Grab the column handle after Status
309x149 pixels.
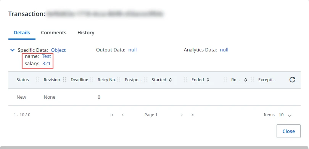(x=38, y=80)
